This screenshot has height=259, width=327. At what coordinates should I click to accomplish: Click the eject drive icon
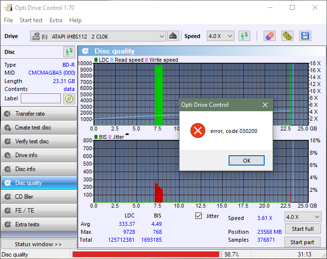point(173,36)
